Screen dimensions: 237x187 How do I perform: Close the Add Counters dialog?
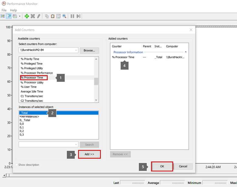[191, 30]
